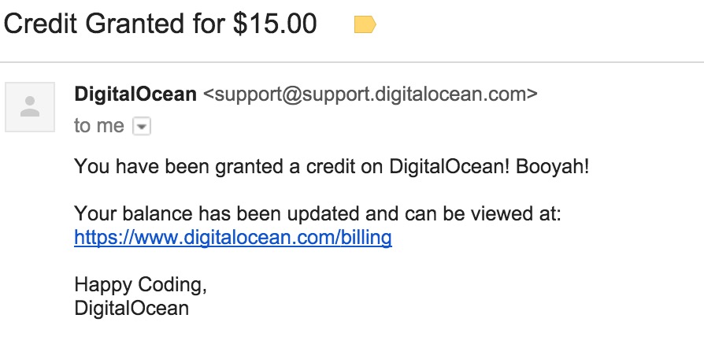
Task: Click the sender's gray avatar placeholder
Action: coord(30,107)
